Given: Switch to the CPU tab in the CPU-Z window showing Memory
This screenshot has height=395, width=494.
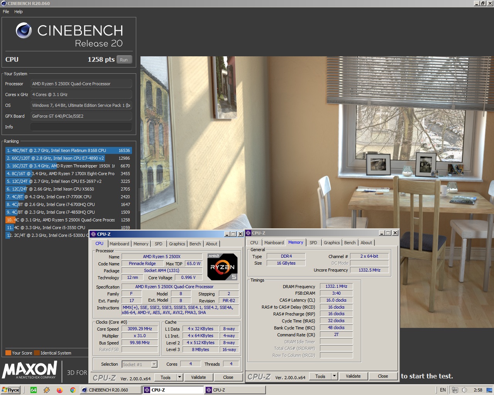Looking at the screenshot, I should 254,243.
